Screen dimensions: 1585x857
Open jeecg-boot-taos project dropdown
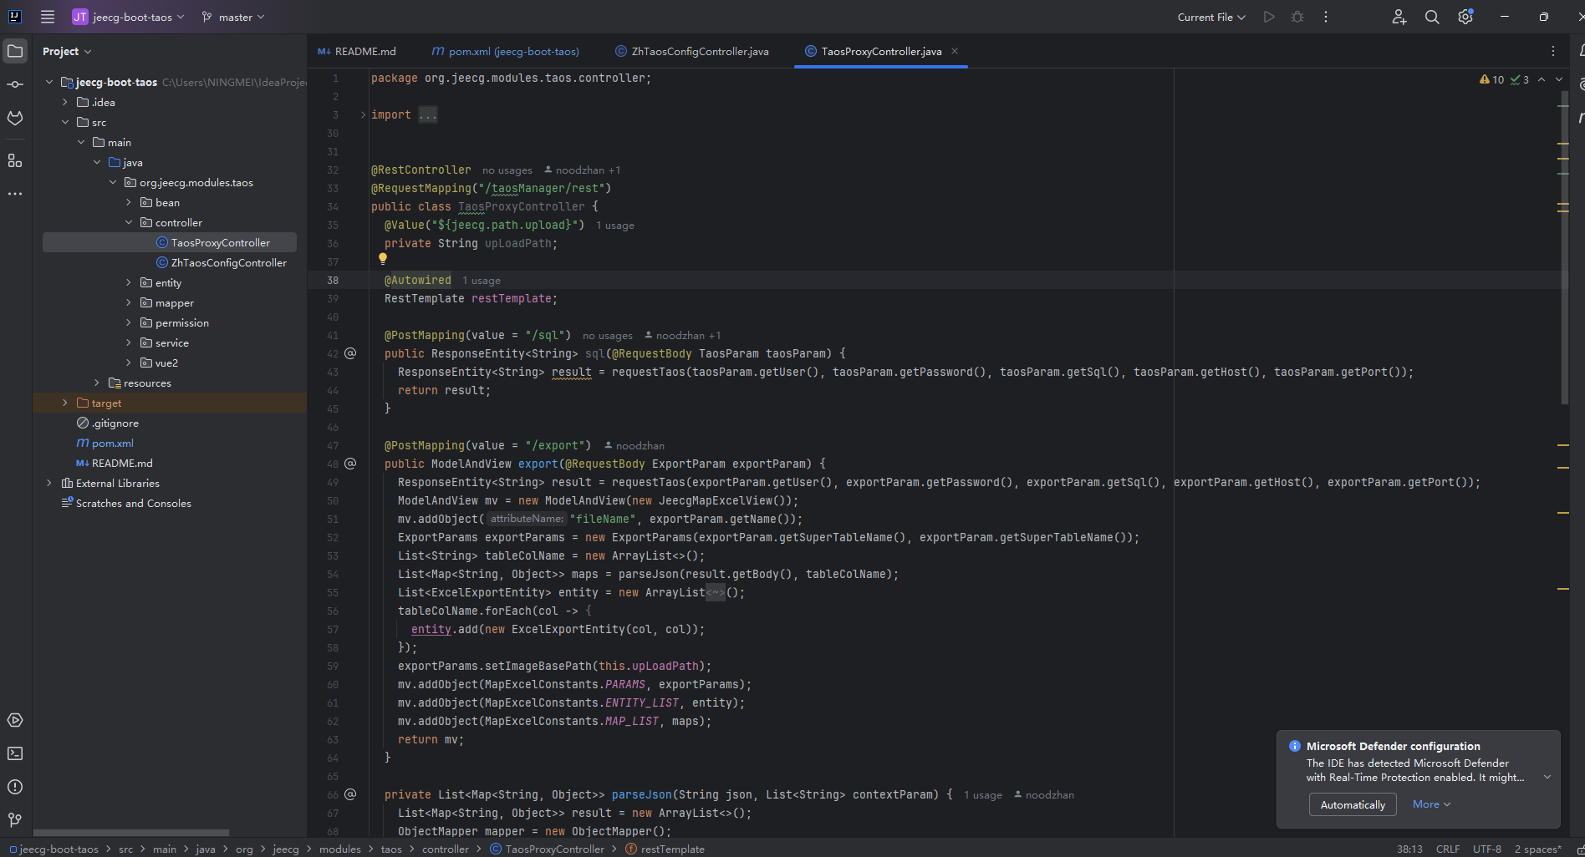(x=128, y=17)
